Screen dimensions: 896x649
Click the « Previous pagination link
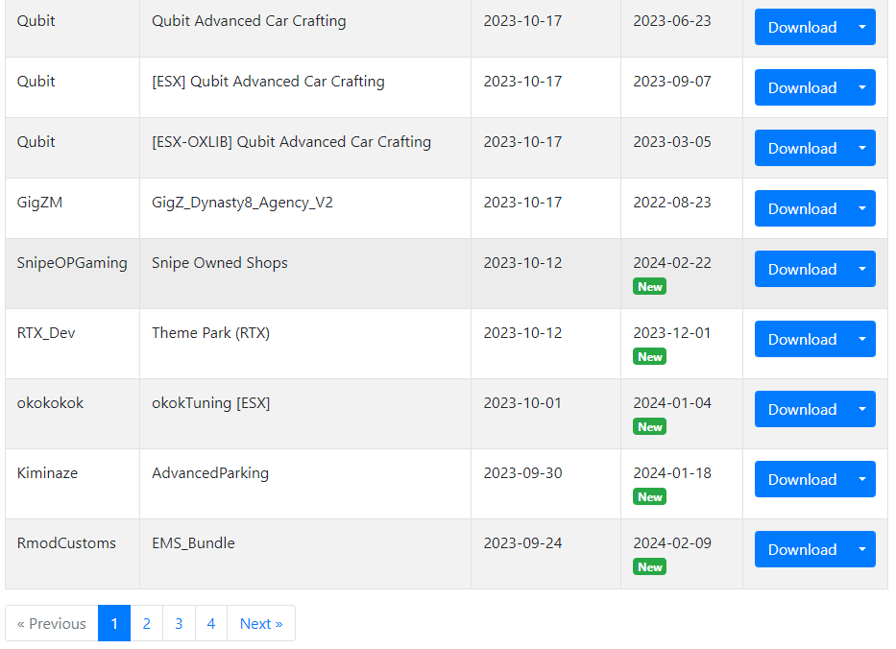point(52,623)
